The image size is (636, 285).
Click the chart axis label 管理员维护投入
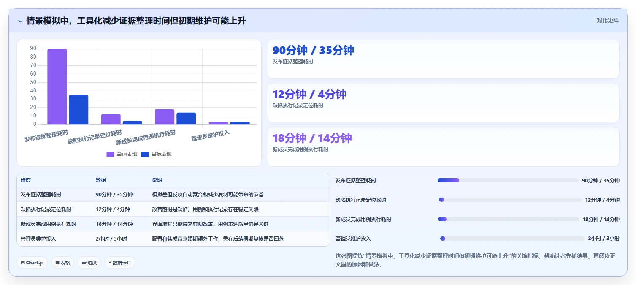[x=211, y=135]
